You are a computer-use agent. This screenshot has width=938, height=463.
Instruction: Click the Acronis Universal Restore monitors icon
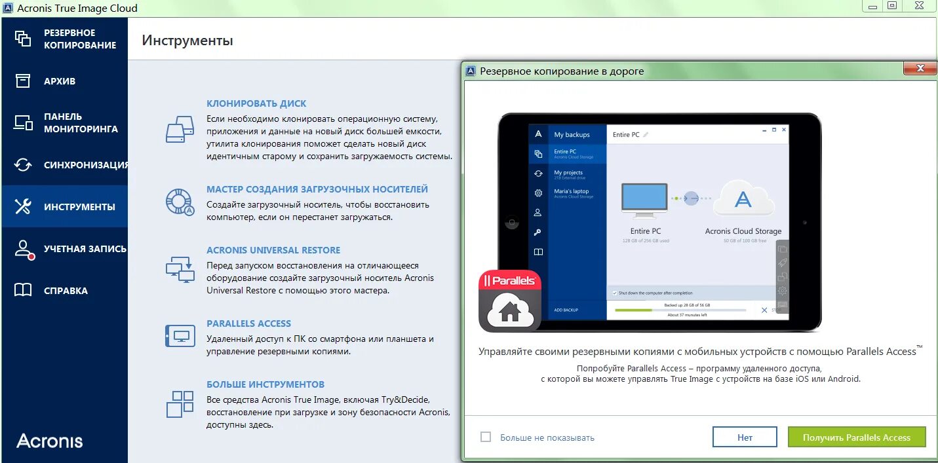[180, 269]
